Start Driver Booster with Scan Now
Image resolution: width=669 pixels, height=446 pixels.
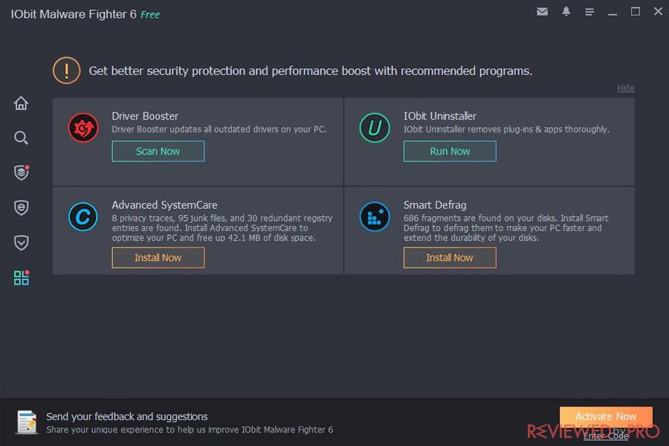pyautogui.click(x=158, y=151)
